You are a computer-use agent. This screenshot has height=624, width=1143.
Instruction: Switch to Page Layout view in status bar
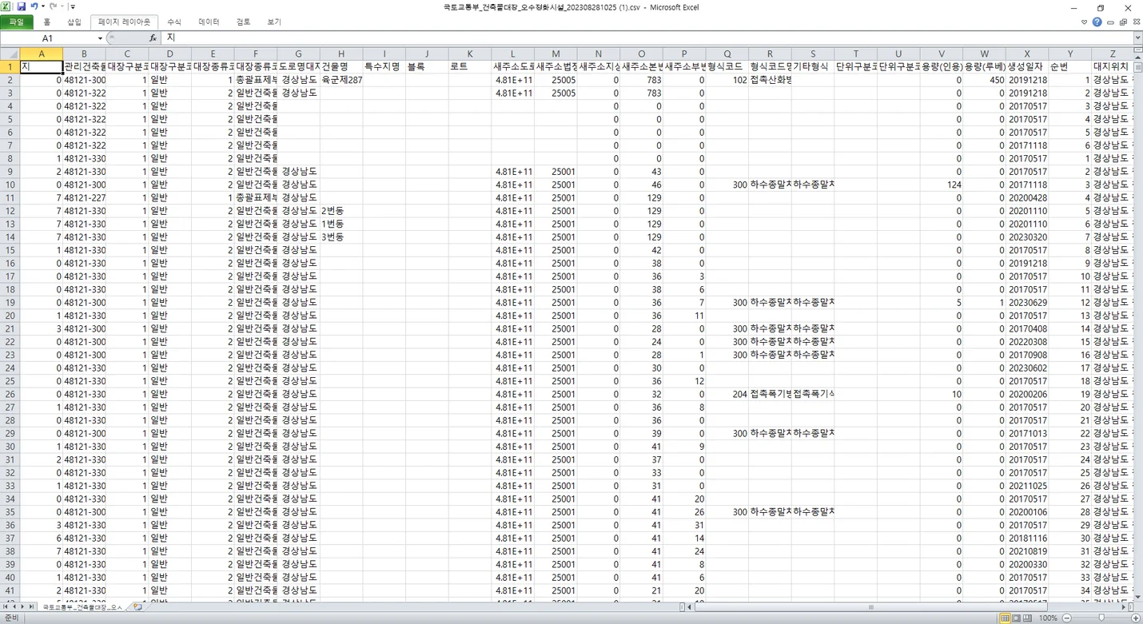point(1016,618)
